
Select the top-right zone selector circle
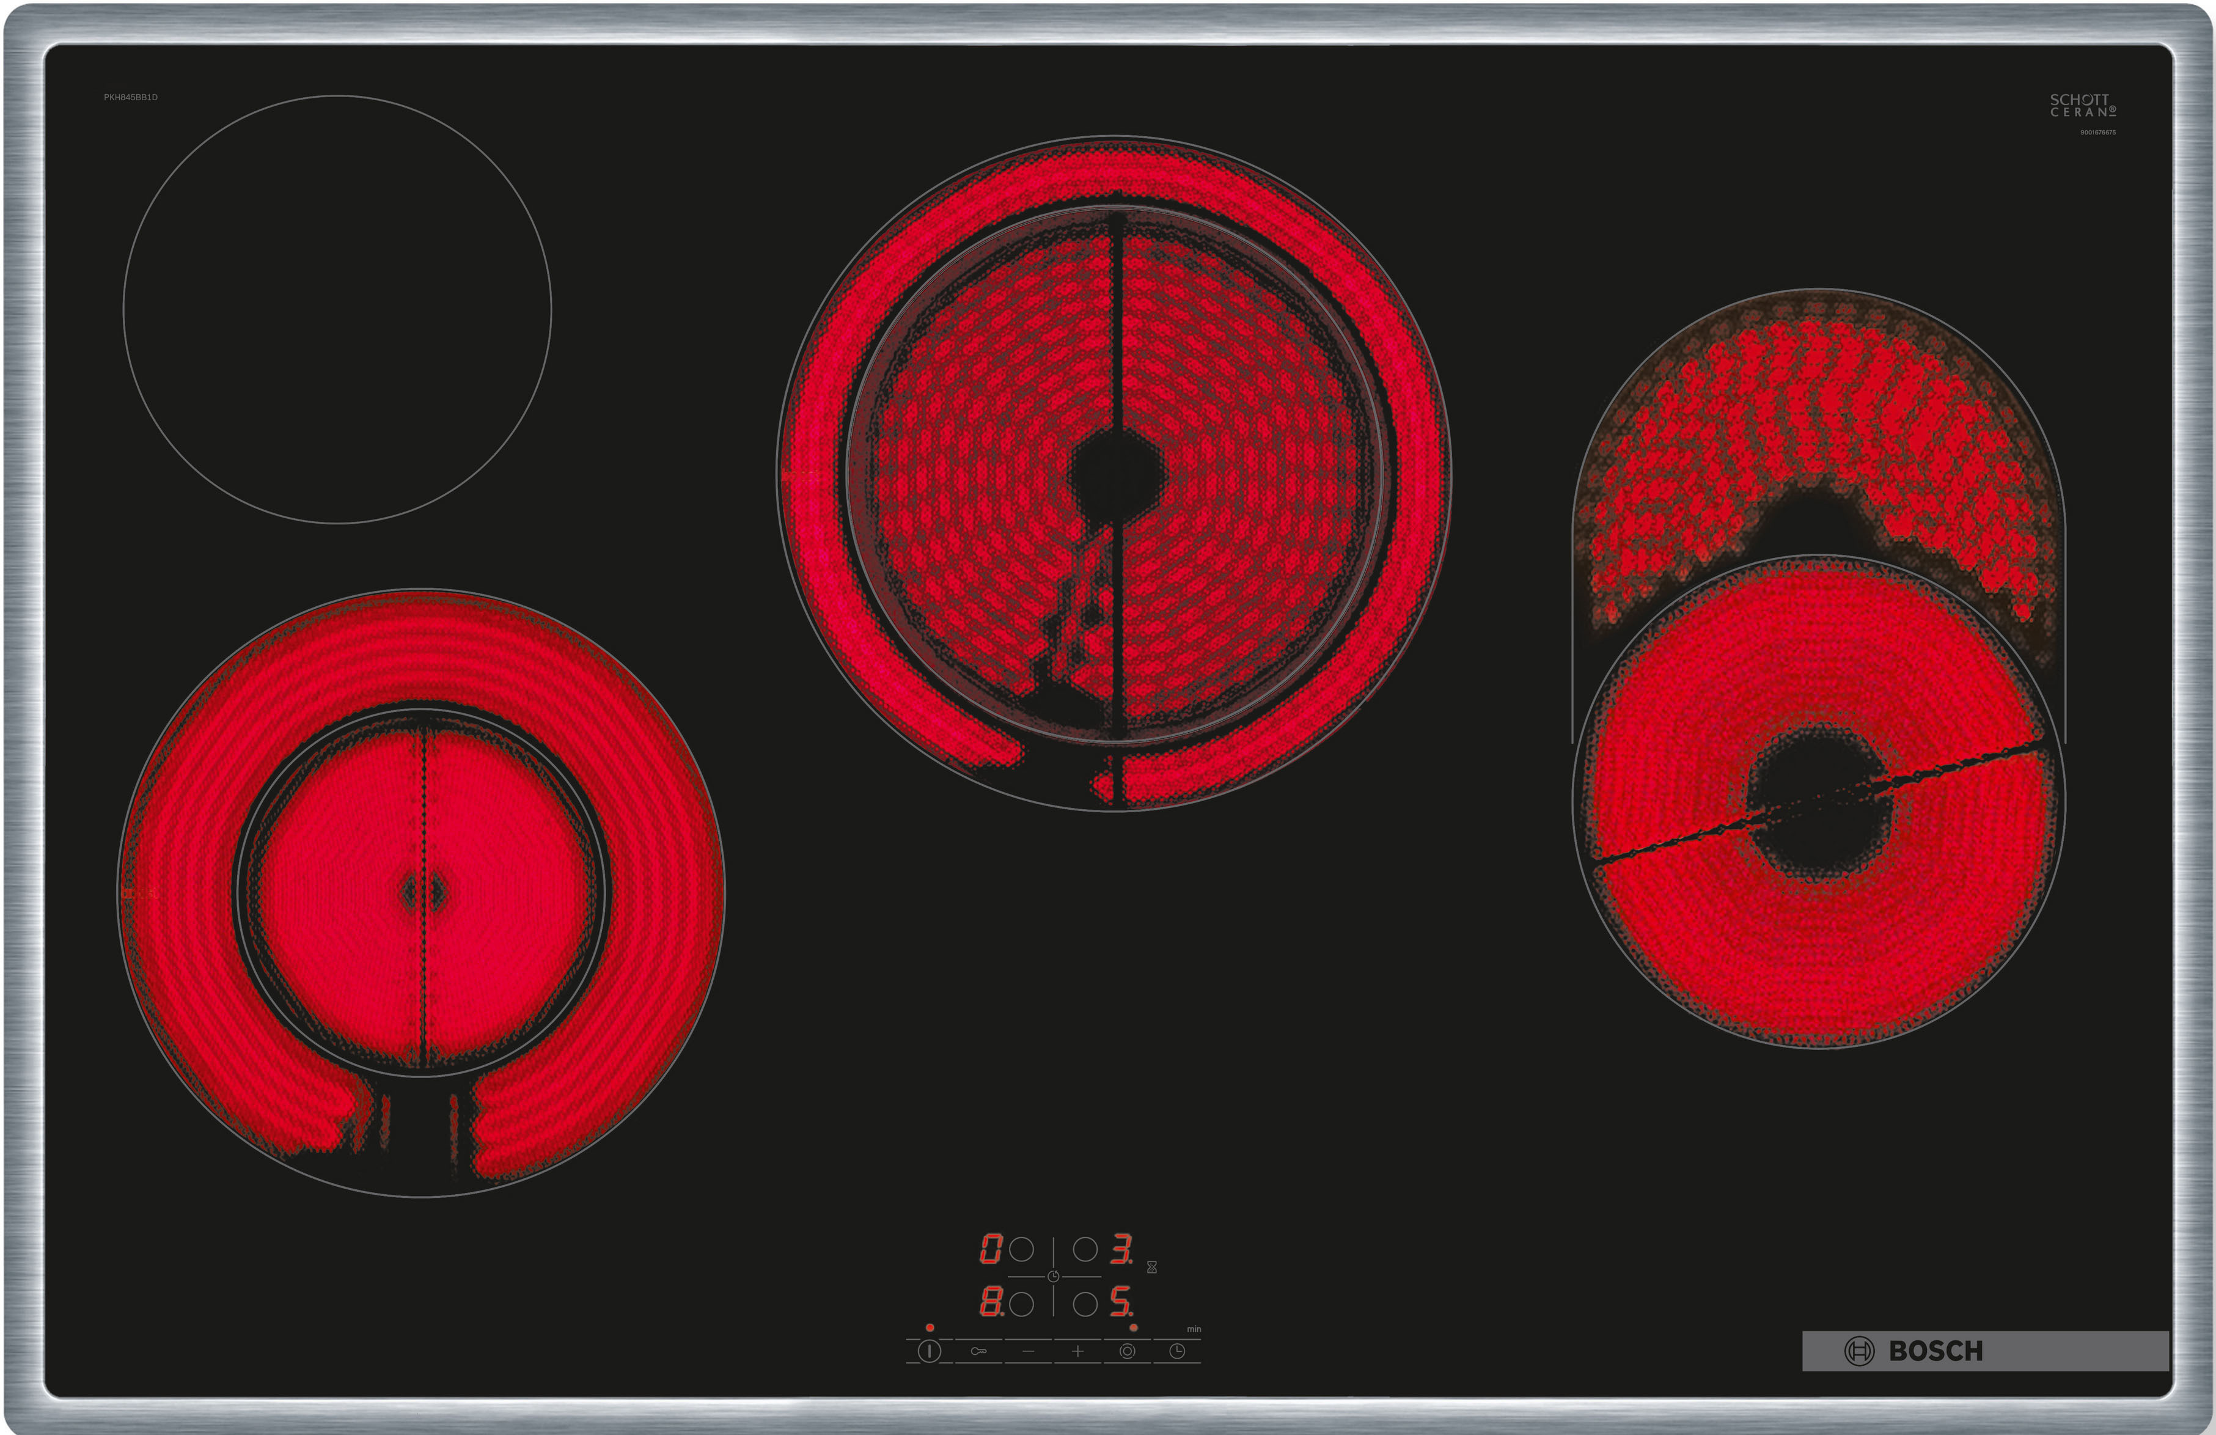(1085, 1250)
